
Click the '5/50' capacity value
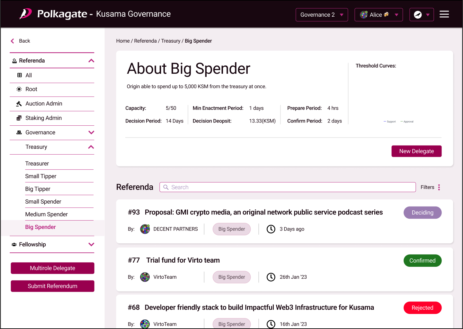[x=171, y=108]
